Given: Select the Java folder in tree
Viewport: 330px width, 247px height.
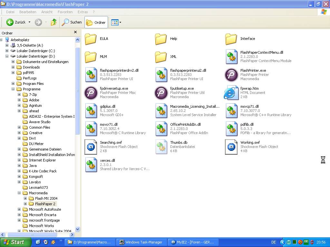Looking at the screenshot, I should (33, 166).
